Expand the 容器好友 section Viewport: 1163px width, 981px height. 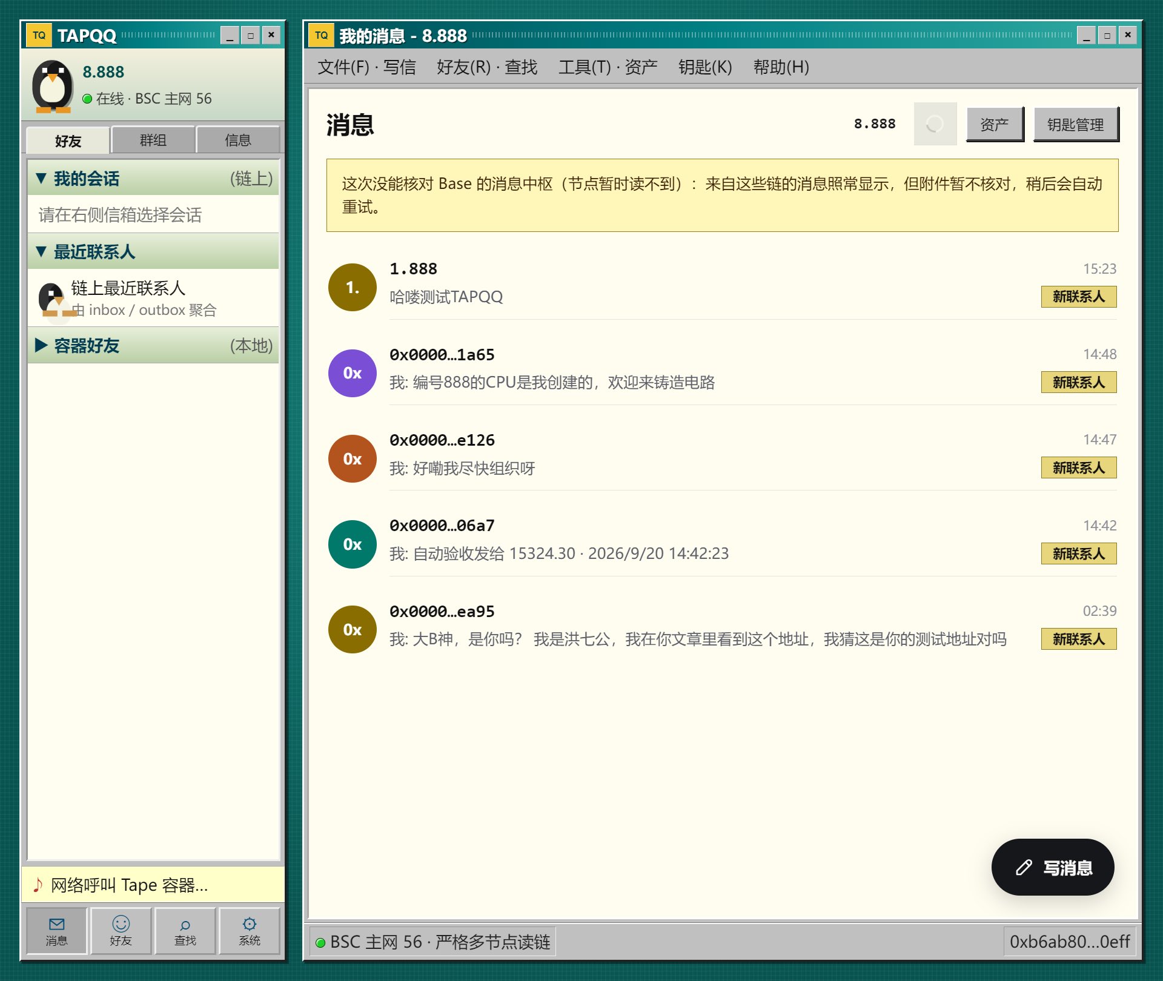(x=153, y=345)
